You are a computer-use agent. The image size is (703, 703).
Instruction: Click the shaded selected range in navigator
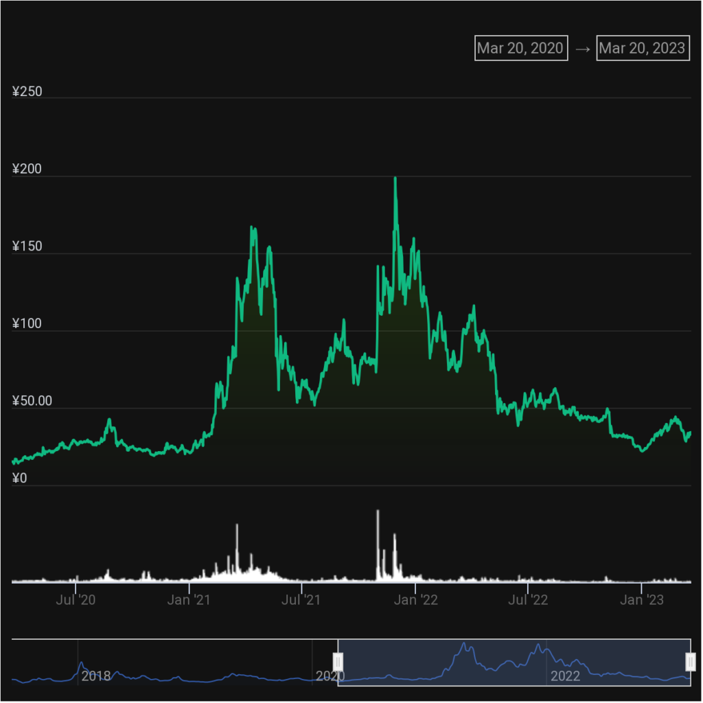point(514,662)
